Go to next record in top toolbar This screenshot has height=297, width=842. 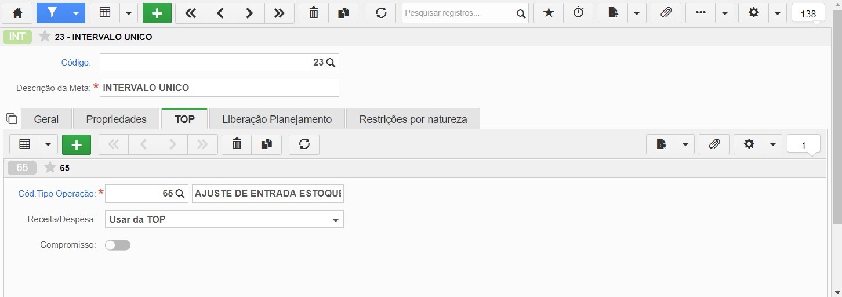pos(249,13)
